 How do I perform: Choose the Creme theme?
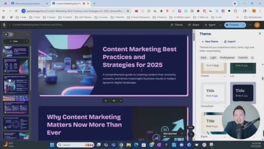(214, 68)
